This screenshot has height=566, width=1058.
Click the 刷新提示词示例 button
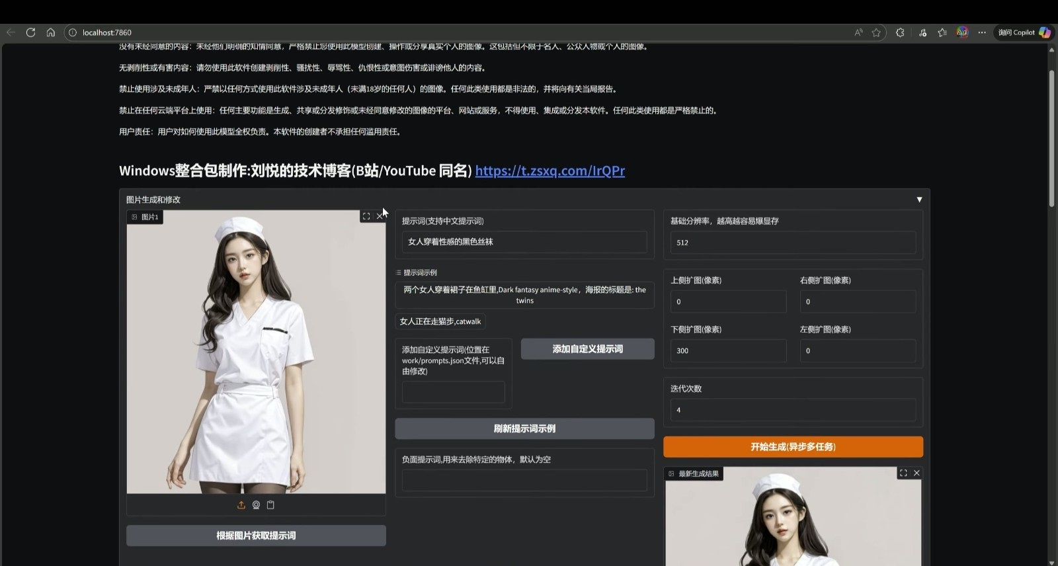524,428
